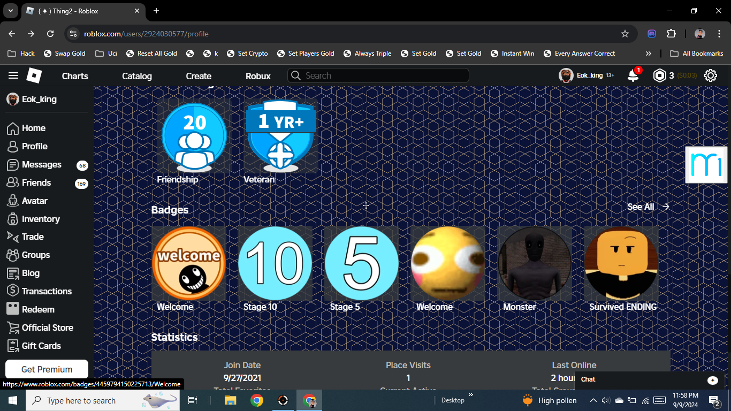The width and height of the screenshot is (731, 411).
Task: Click Set Crypto bookmark
Action: tap(247, 54)
